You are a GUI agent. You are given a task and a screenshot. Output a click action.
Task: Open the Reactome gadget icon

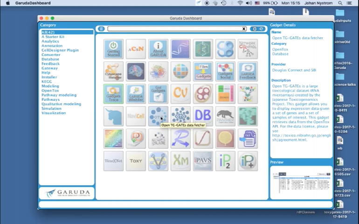(x=158, y=139)
